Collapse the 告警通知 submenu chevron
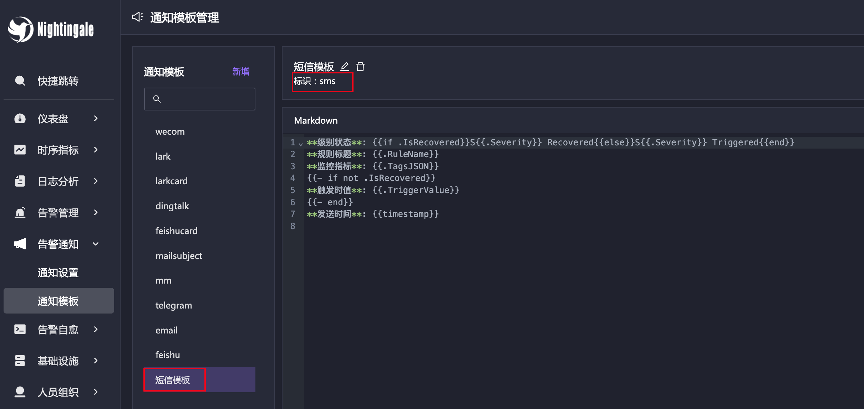The height and width of the screenshot is (409, 864). pyautogui.click(x=96, y=244)
